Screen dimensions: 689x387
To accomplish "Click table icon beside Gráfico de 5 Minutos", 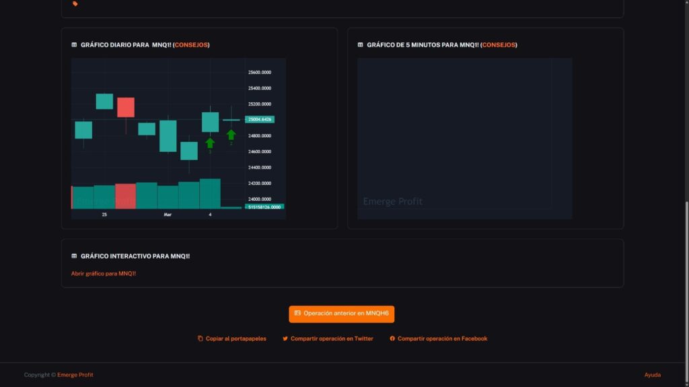I will click(360, 45).
